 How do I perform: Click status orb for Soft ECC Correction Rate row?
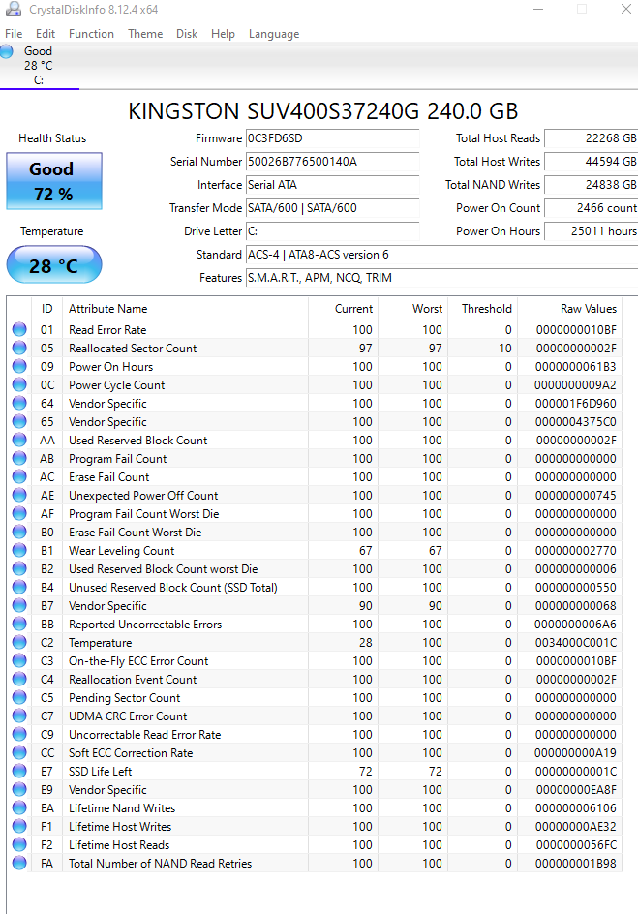click(19, 752)
